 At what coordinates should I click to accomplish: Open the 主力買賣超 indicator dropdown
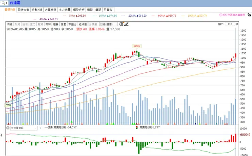pyautogui.click(x=24, y=128)
